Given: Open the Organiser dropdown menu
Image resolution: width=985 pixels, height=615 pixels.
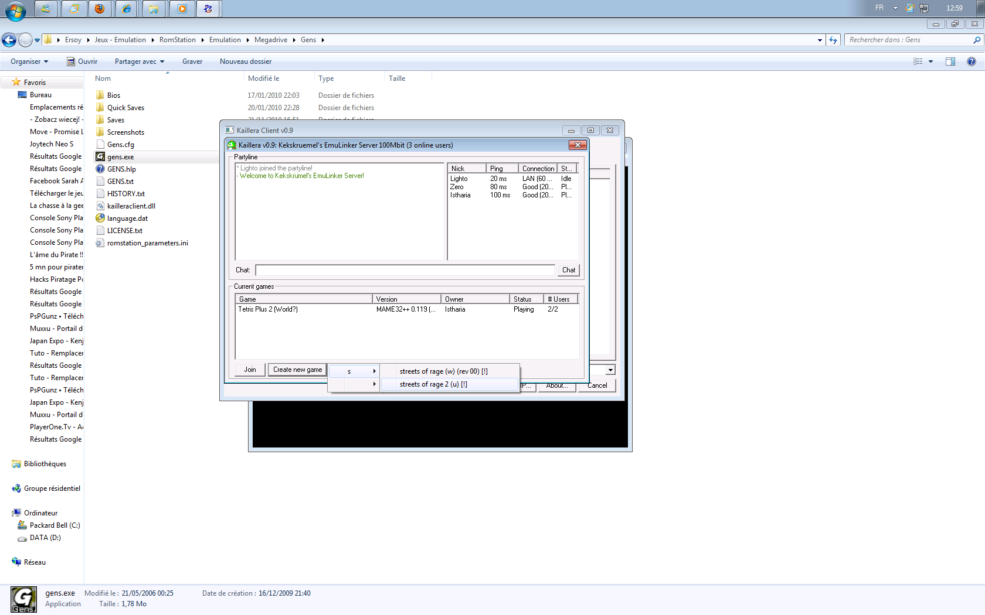Looking at the screenshot, I should click(29, 61).
